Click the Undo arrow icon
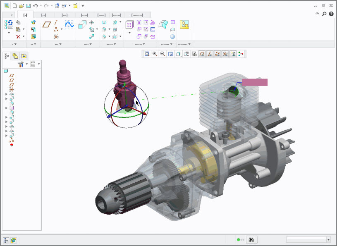Screen dimensions: 337x246 (x=36, y=6)
